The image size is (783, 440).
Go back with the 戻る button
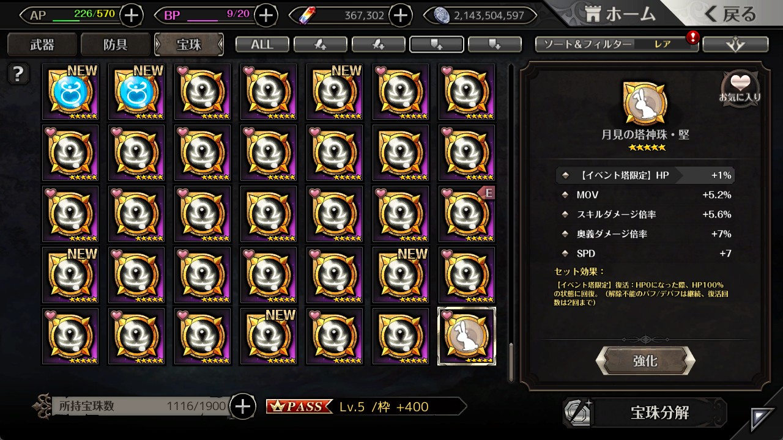click(x=730, y=14)
